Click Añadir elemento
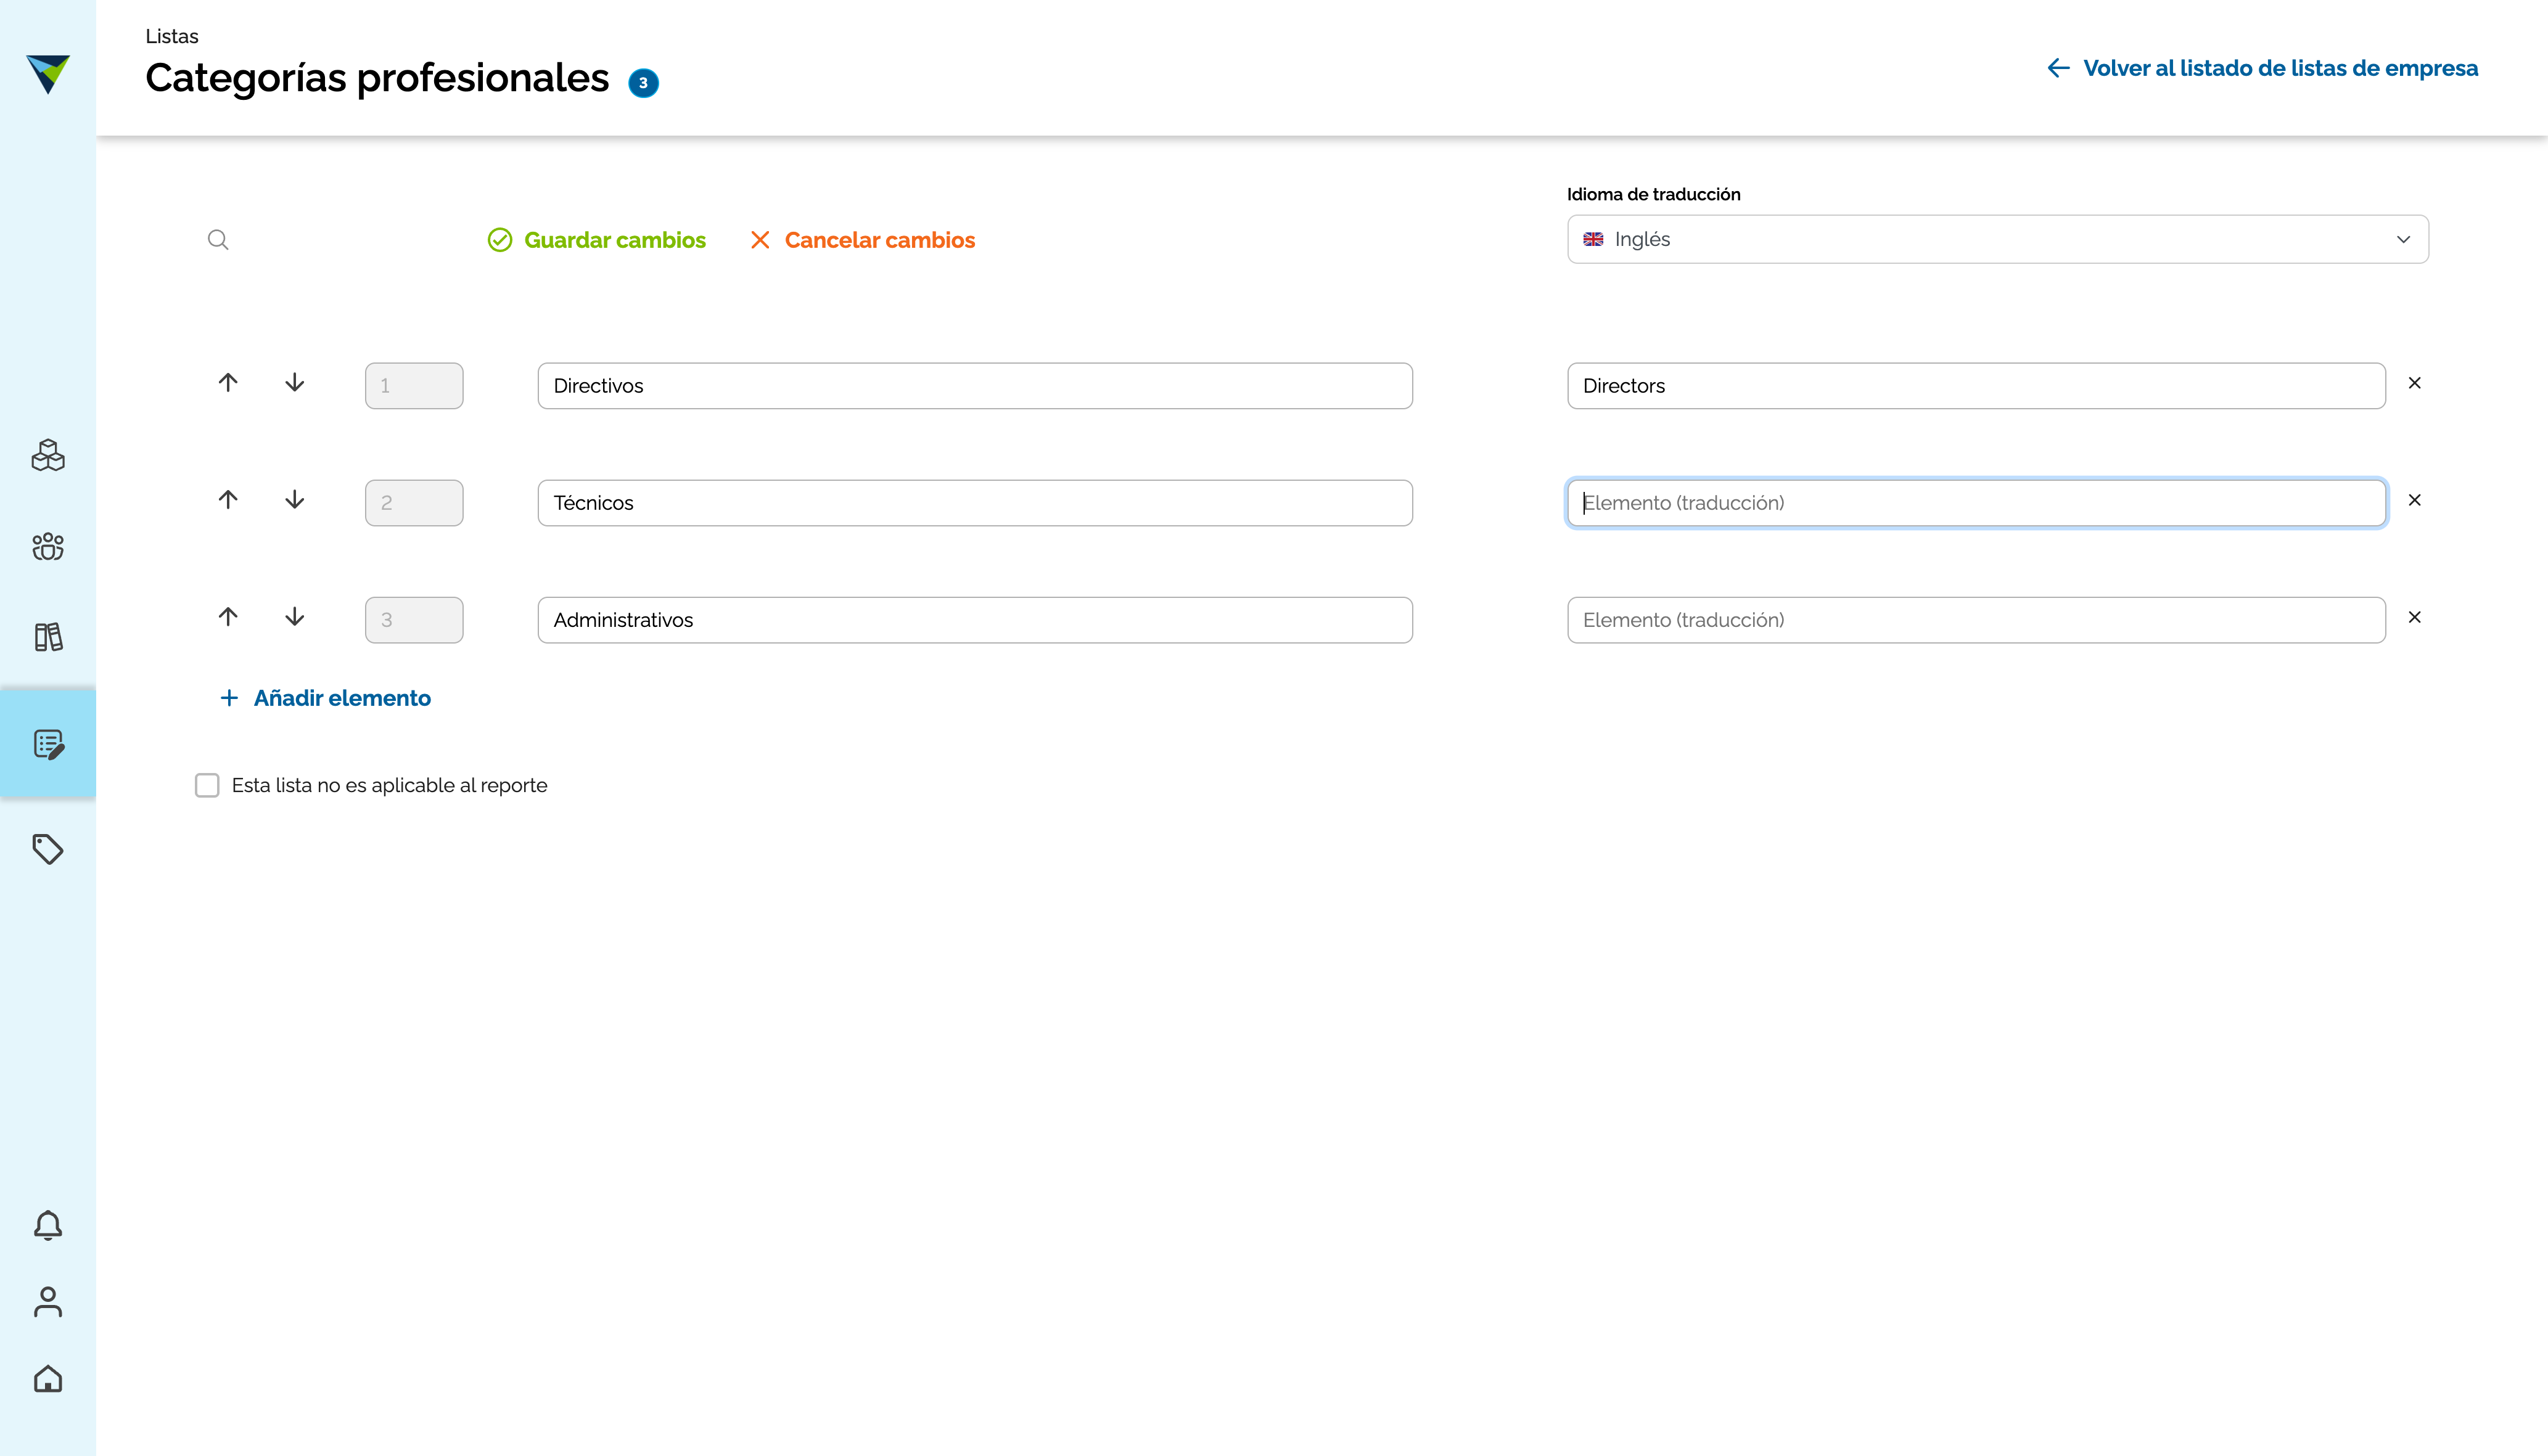Image resolution: width=2548 pixels, height=1456 pixels. click(x=325, y=698)
